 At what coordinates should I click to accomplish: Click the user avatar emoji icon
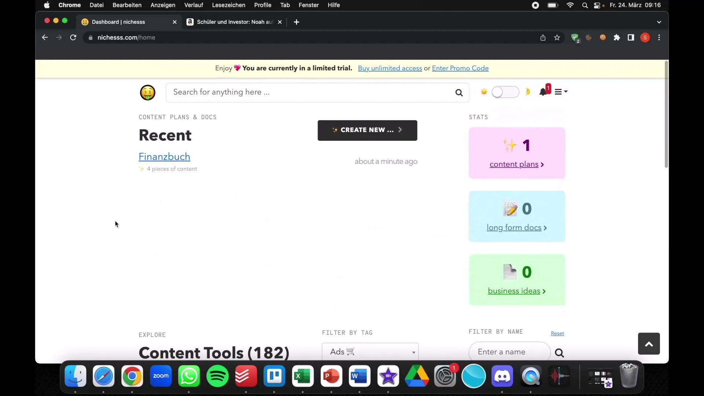tap(148, 92)
